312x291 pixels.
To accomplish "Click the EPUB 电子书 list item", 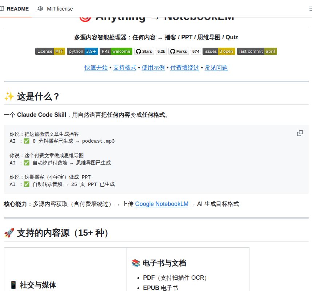I will tap(161, 288).
